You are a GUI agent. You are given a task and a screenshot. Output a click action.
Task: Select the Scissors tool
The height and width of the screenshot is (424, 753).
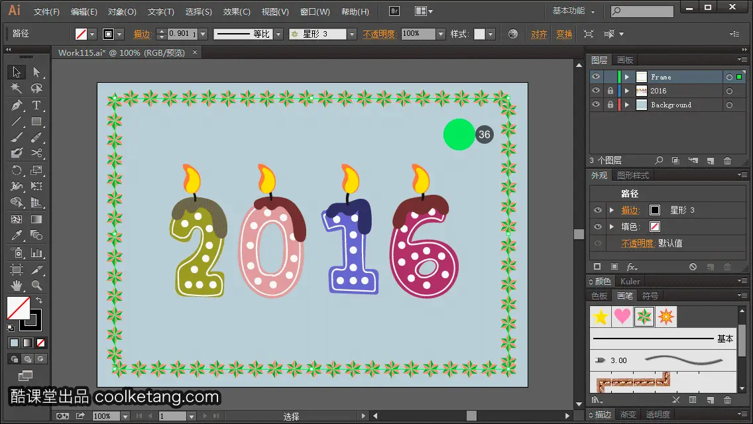pyautogui.click(x=36, y=153)
